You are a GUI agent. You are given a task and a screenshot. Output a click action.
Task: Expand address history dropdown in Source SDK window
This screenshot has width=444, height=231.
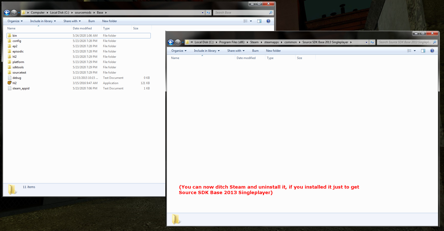coord(367,42)
